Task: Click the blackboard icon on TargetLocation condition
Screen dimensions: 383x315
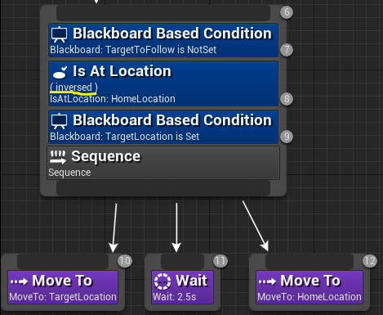Action: (x=60, y=121)
